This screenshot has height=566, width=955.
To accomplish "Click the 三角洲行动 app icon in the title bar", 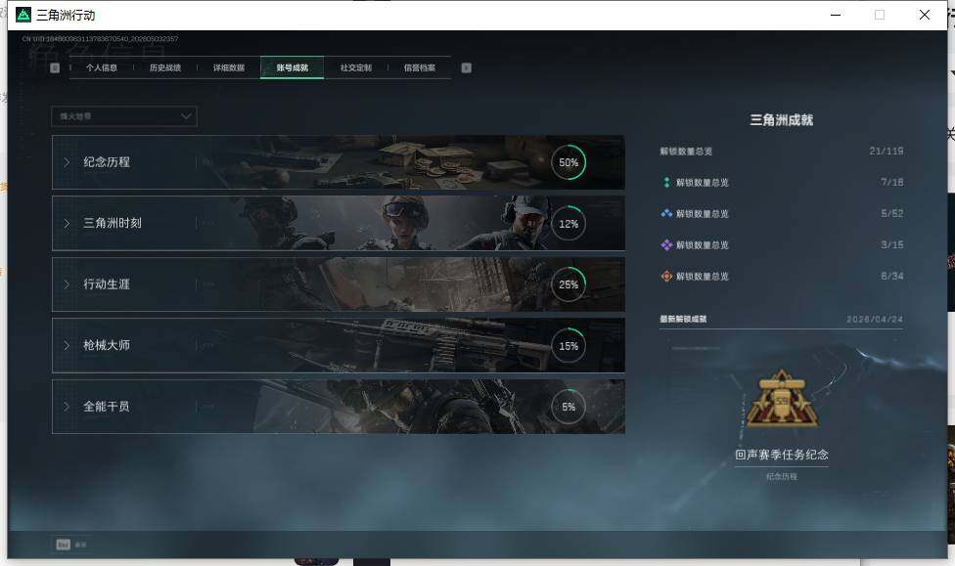I will pos(23,15).
